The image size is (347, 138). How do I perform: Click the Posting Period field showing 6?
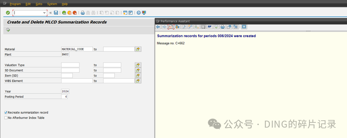pyautogui.click(x=64, y=96)
